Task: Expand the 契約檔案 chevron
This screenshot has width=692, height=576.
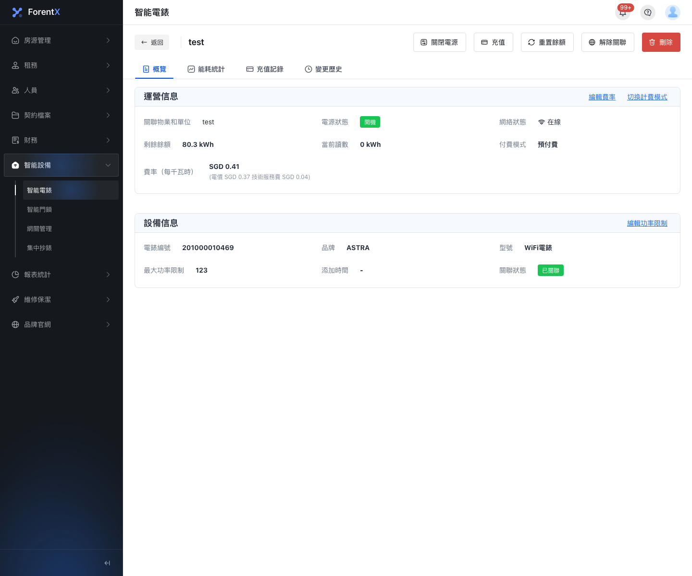Action: pyautogui.click(x=108, y=115)
